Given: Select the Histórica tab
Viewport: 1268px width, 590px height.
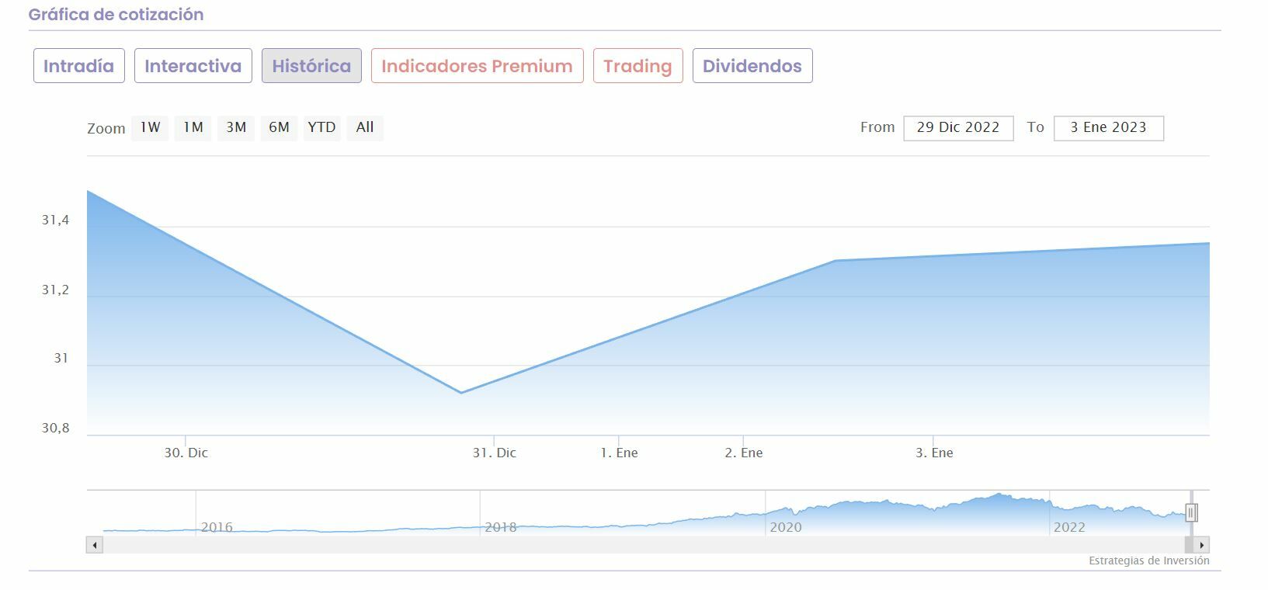Looking at the screenshot, I should click(x=311, y=66).
